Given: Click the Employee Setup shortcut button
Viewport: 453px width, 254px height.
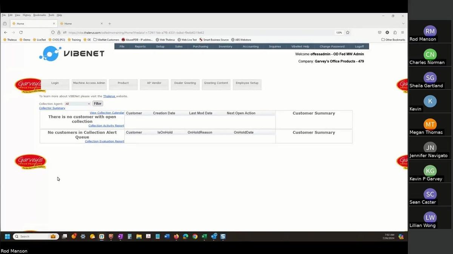Looking at the screenshot, I should coord(247,83).
